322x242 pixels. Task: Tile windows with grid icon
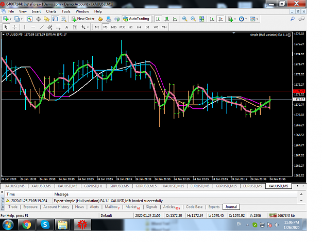[201, 19]
